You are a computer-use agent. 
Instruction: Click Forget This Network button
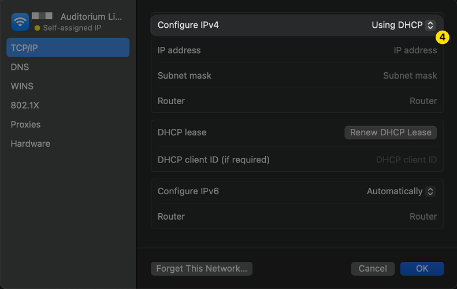(201, 268)
